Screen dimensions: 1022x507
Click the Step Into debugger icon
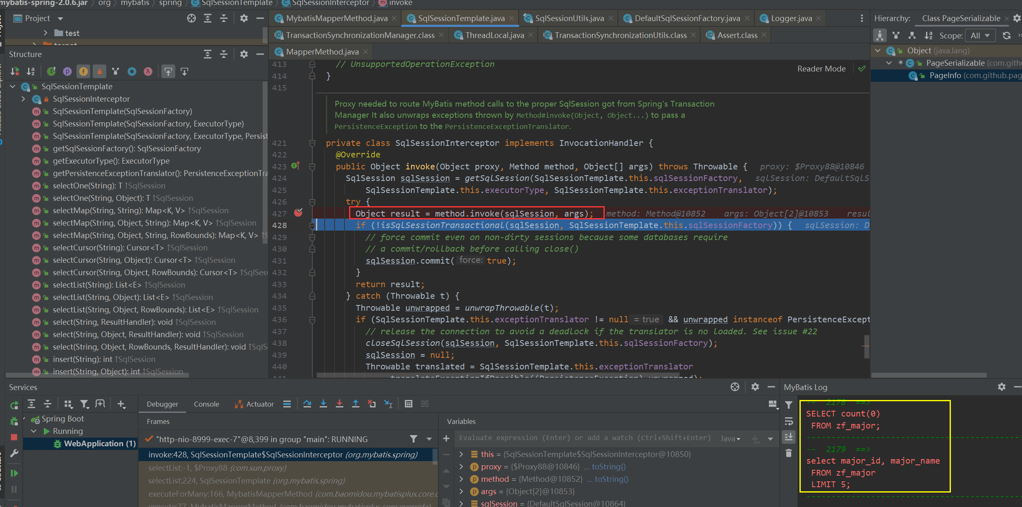(323, 404)
